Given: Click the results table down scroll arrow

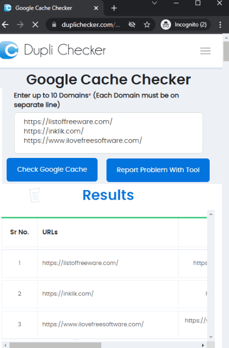Looking at the screenshot, I should point(211,337).
